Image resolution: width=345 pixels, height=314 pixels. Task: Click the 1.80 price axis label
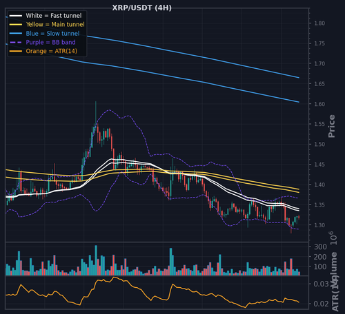319,23
